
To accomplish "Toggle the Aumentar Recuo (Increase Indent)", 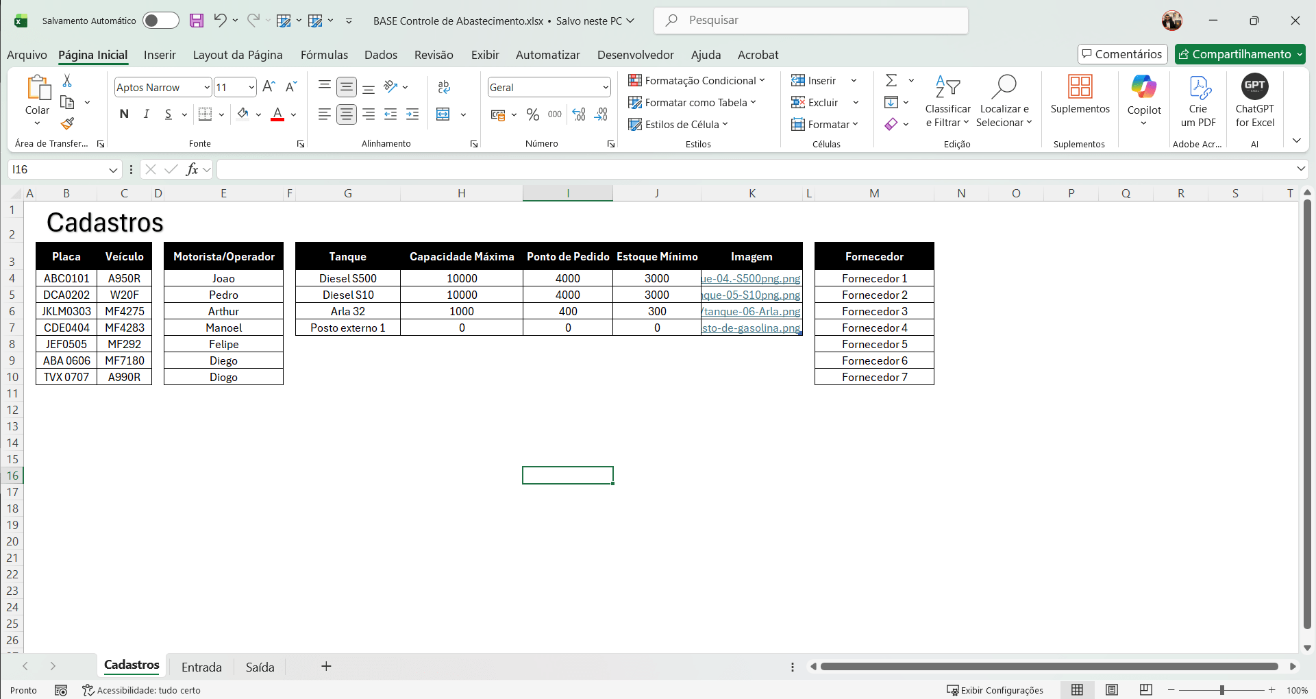I will point(412,114).
